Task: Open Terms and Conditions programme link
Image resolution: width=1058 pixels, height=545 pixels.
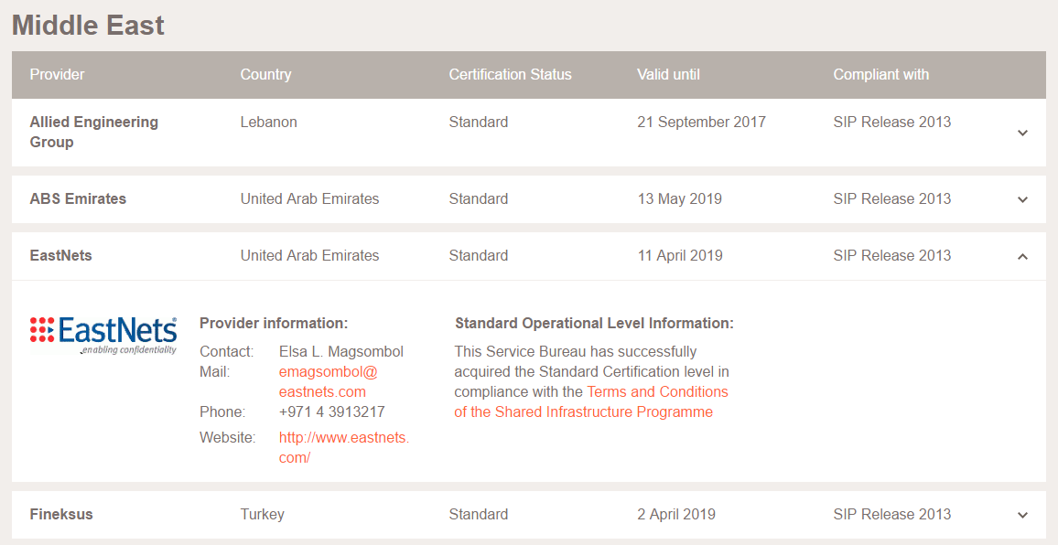Action: (x=591, y=401)
